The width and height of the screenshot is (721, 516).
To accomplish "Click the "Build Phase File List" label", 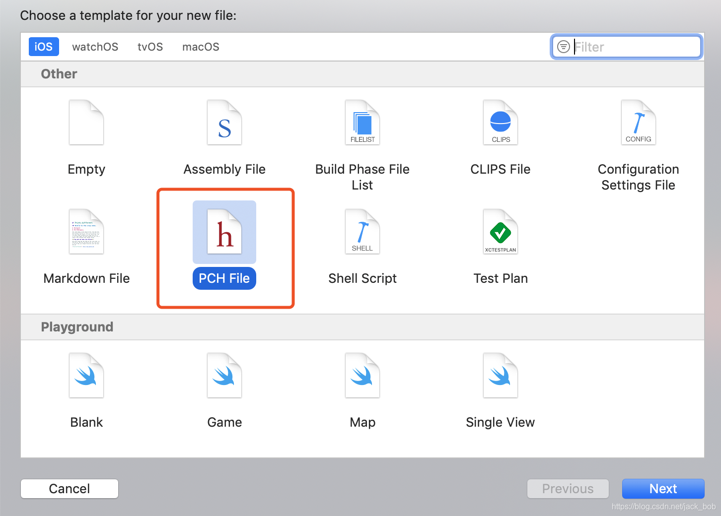I will [362, 177].
